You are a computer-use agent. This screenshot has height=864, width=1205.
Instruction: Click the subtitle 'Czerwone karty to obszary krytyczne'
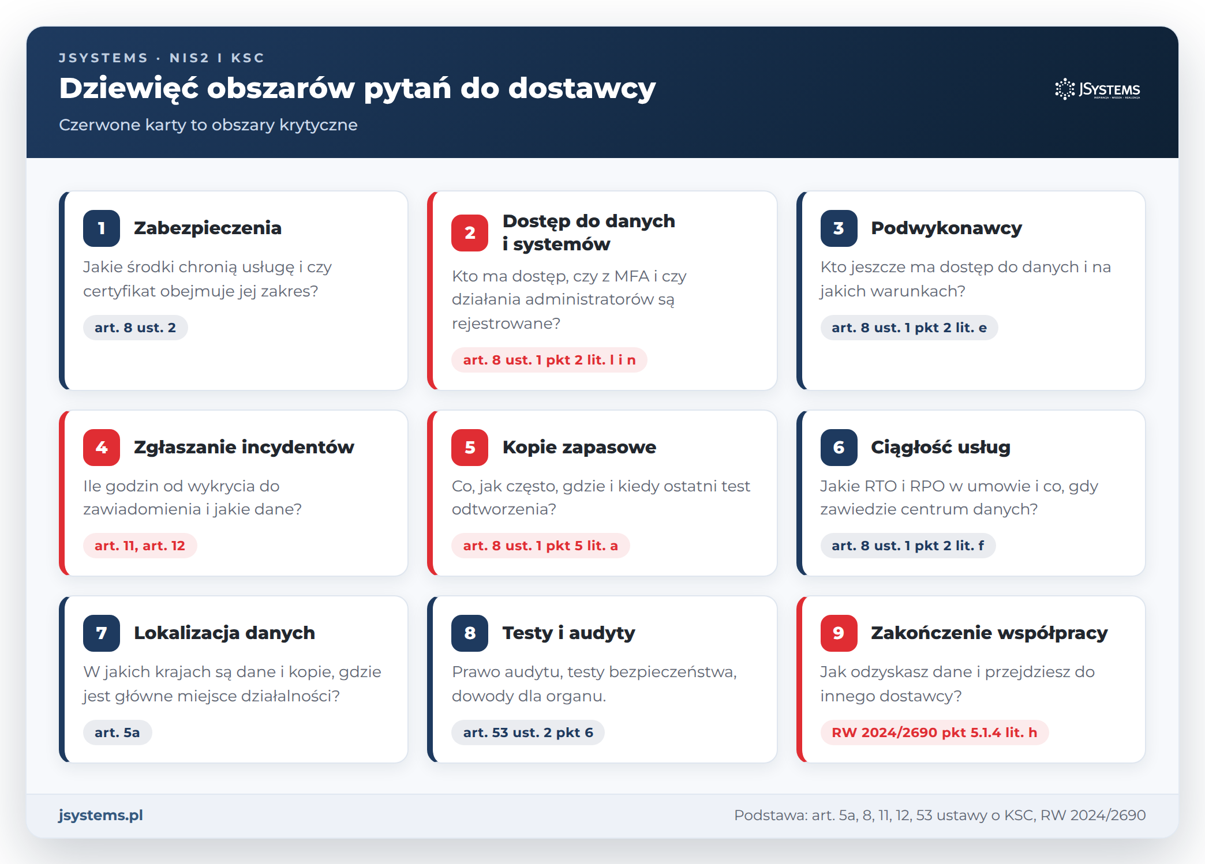tap(208, 125)
